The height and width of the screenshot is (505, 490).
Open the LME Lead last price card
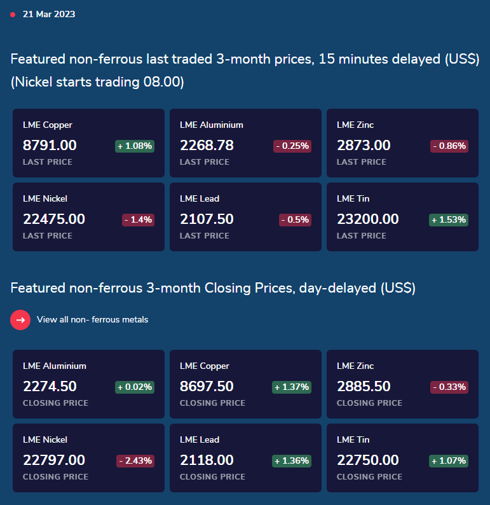tap(245, 217)
